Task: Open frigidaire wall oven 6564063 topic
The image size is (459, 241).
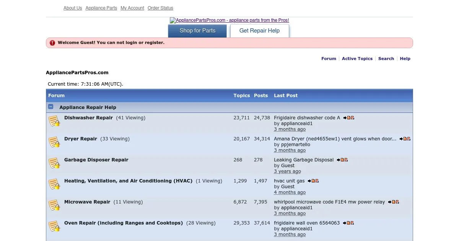Action: coord(307,223)
